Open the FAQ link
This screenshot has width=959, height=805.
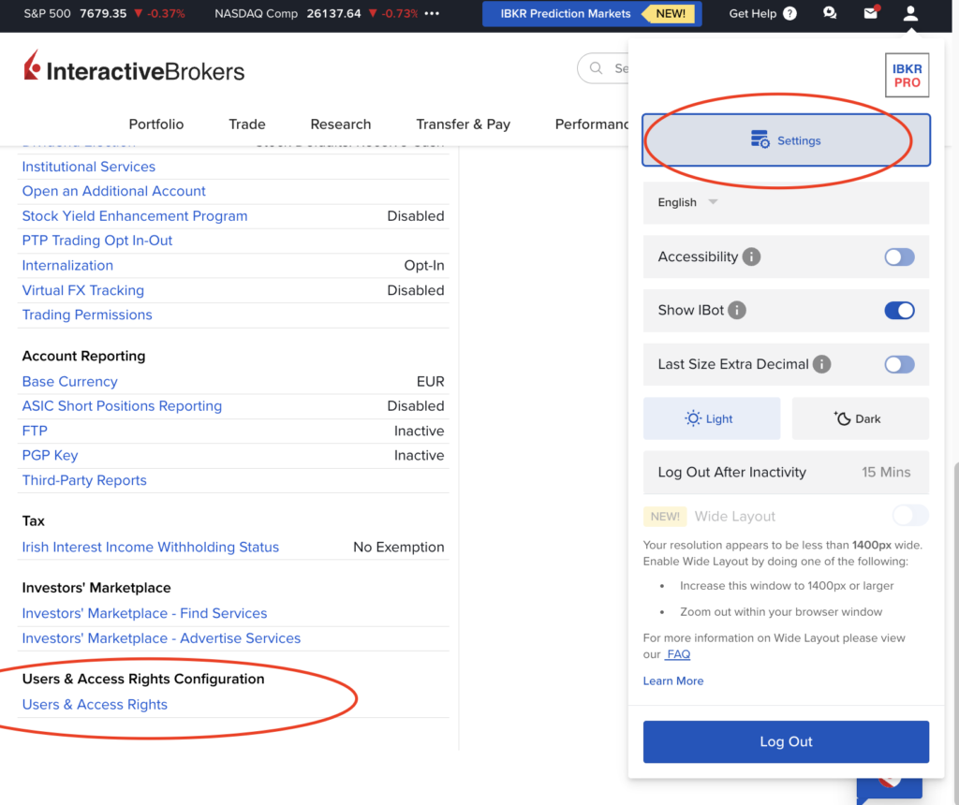678,654
